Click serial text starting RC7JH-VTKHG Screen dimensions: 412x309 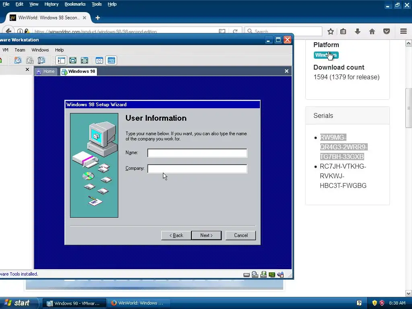(x=343, y=176)
